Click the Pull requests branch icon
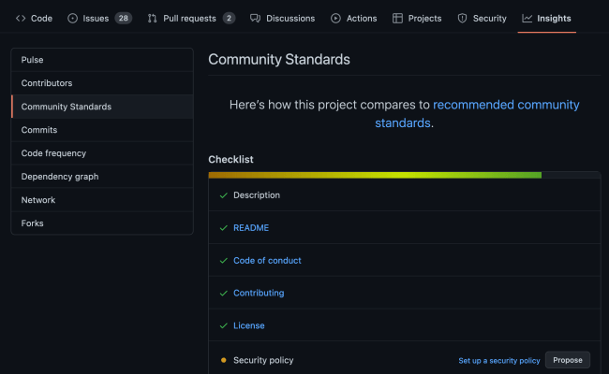The height and width of the screenshot is (374, 609). (x=152, y=18)
